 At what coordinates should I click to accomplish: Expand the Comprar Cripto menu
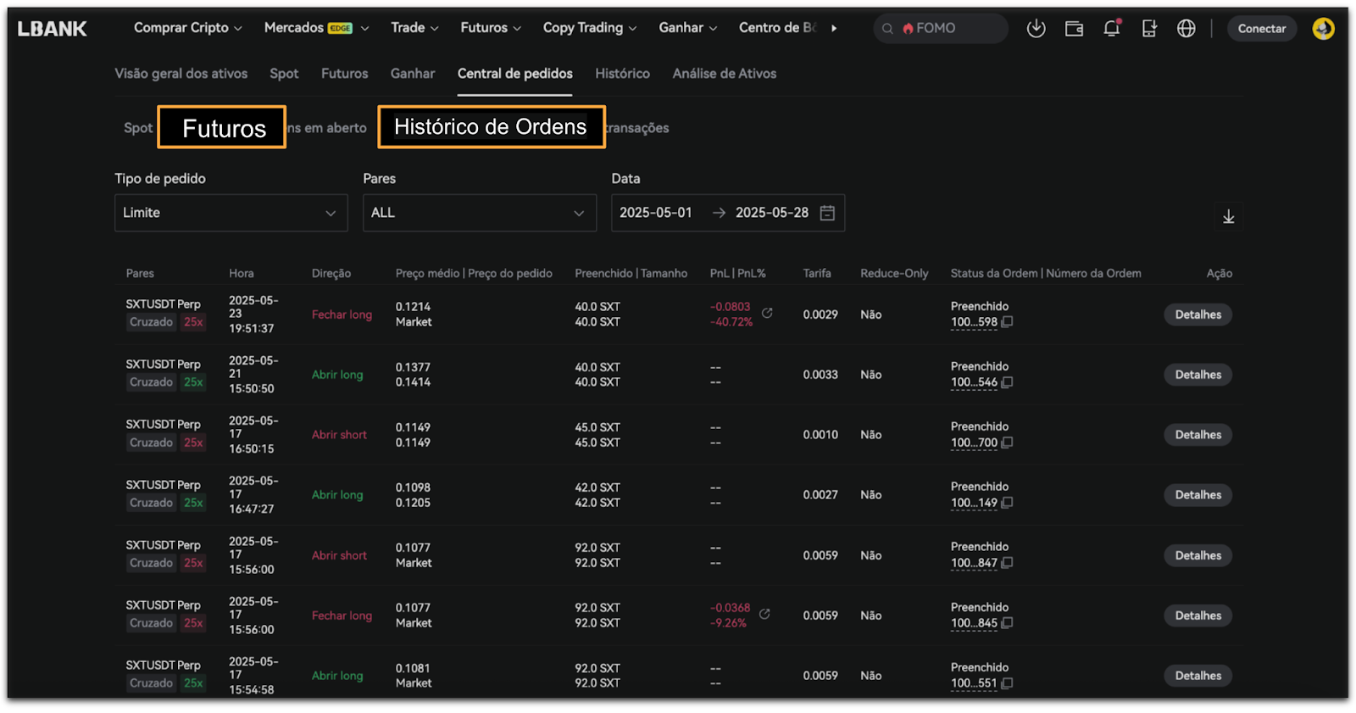tap(187, 28)
